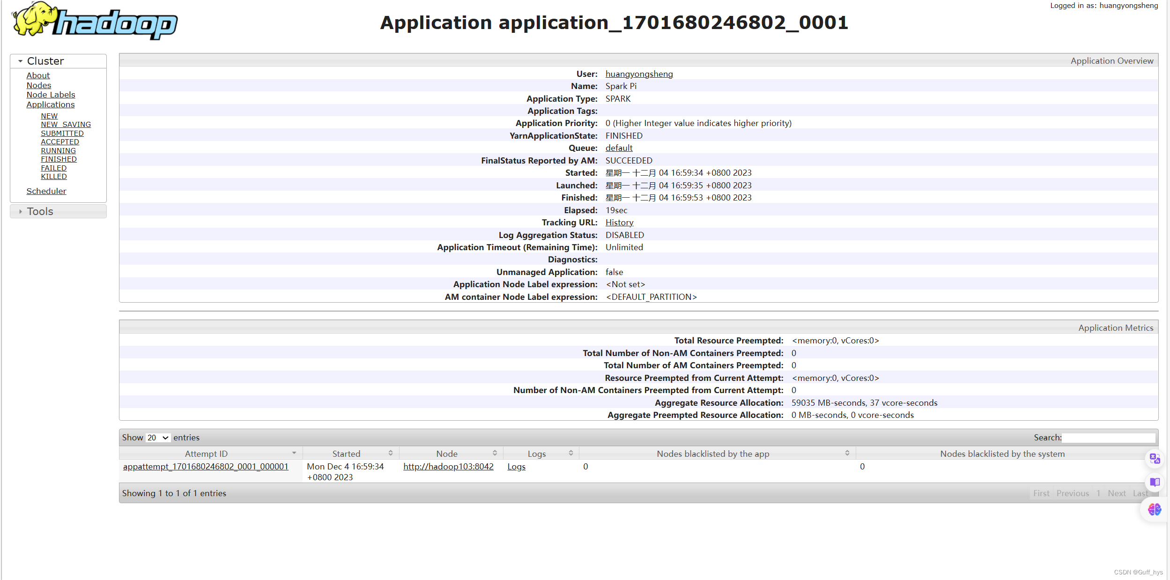Open the History tracking URL link
The height and width of the screenshot is (580, 1170).
pyautogui.click(x=619, y=223)
